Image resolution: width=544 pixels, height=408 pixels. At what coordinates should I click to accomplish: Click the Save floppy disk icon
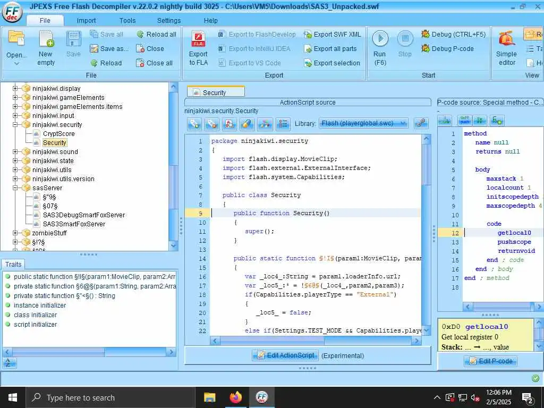tap(73, 39)
